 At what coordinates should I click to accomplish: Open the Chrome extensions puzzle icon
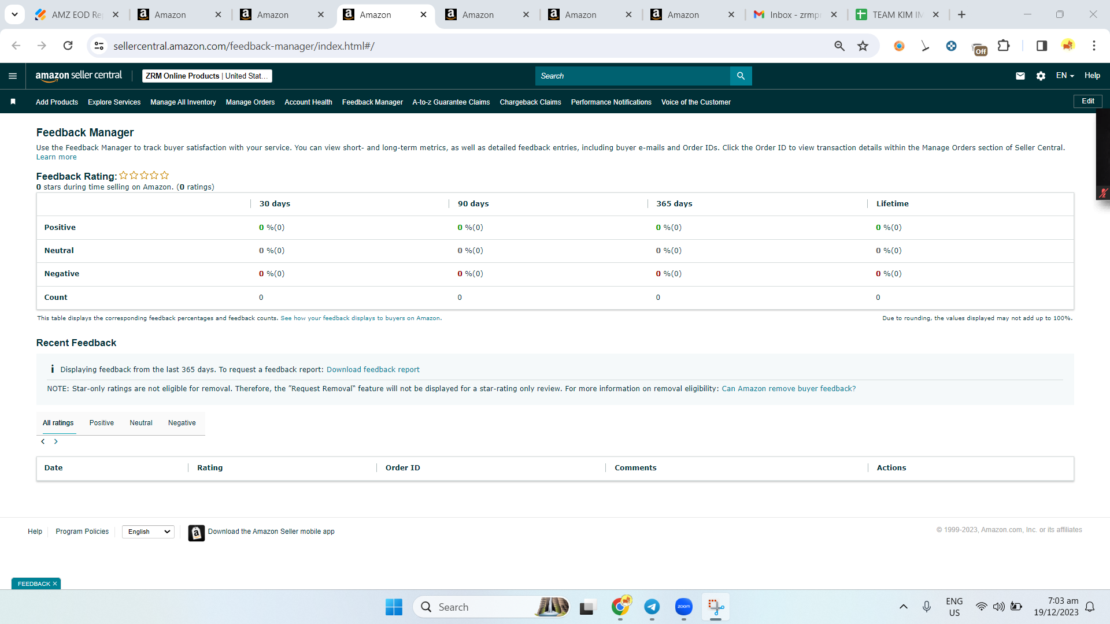[x=1004, y=46]
